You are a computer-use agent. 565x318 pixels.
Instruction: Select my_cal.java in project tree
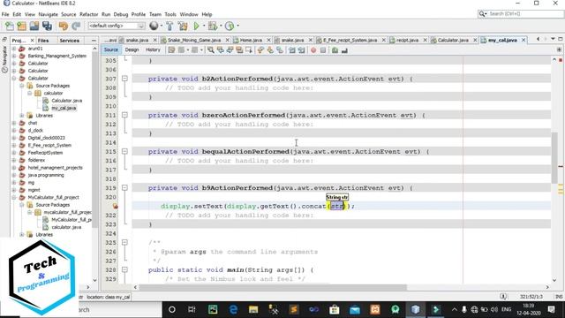point(64,108)
